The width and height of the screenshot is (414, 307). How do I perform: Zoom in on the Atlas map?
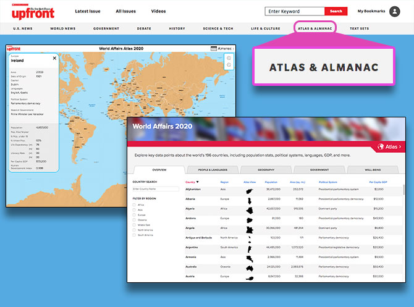click(229, 58)
